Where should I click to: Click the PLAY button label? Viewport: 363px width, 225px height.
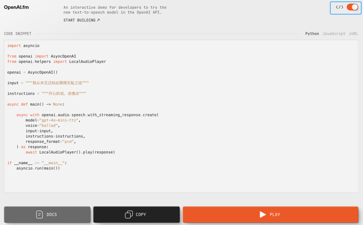[x=275, y=215]
